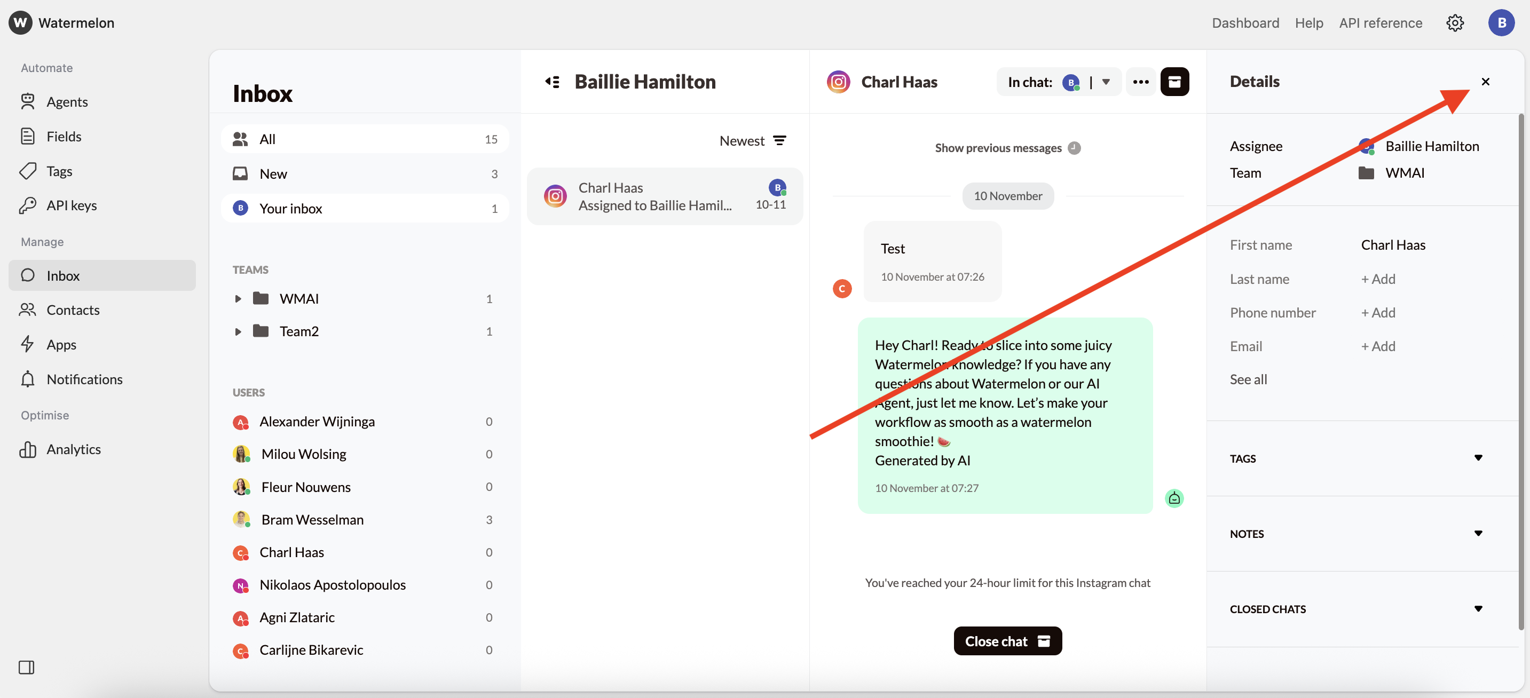The width and height of the screenshot is (1530, 698).
Task: Go to API keys
Action: point(72,205)
